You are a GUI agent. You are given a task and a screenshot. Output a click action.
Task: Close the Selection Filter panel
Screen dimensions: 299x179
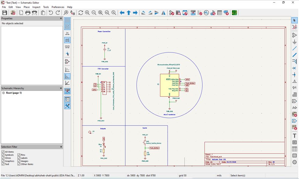(61, 147)
